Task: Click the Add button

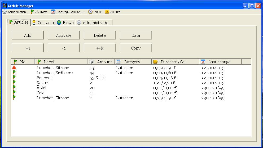Action: click(28, 35)
